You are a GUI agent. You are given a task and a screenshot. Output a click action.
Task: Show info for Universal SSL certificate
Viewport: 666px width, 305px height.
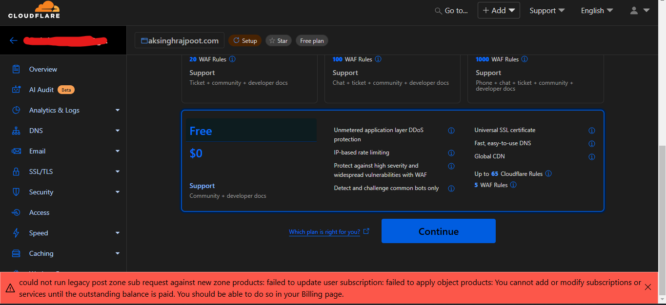[x=592, y=131]
